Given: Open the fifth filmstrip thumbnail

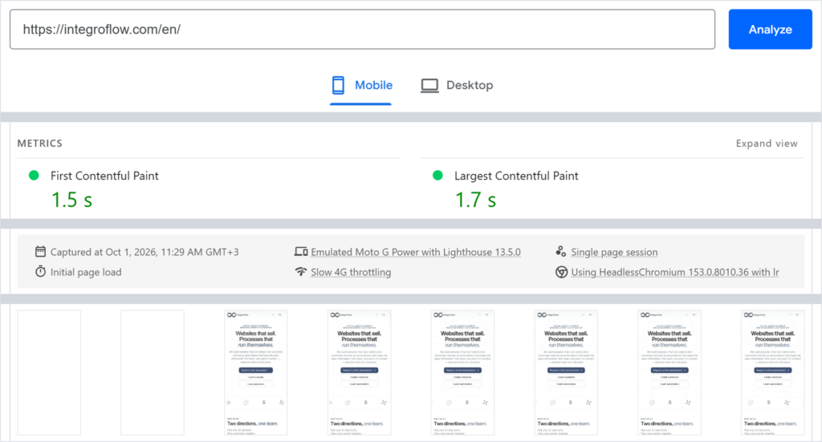Looking at the screenshot, I should pyautogui.click(x=462, y=372).
